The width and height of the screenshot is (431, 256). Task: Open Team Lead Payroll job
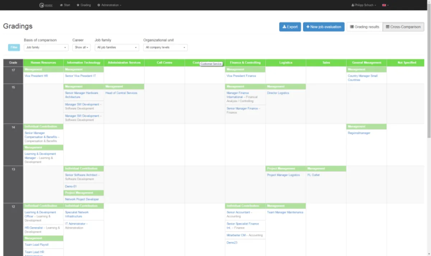click(37, 245)
